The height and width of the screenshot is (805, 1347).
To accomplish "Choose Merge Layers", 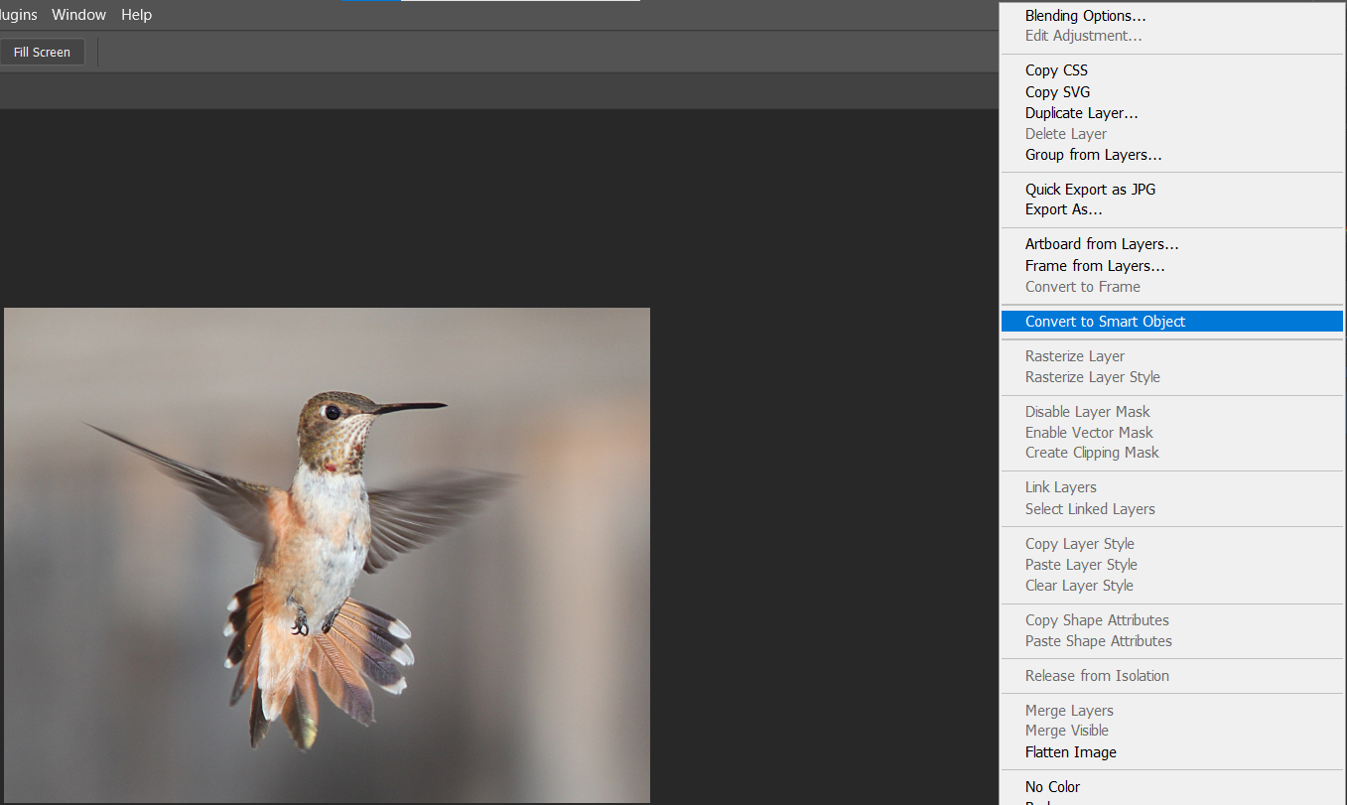I will (1068, 710).
